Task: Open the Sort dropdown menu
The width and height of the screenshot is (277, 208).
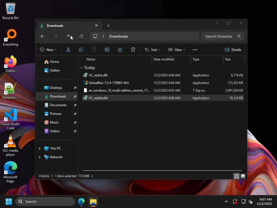Action: [153, 50]
